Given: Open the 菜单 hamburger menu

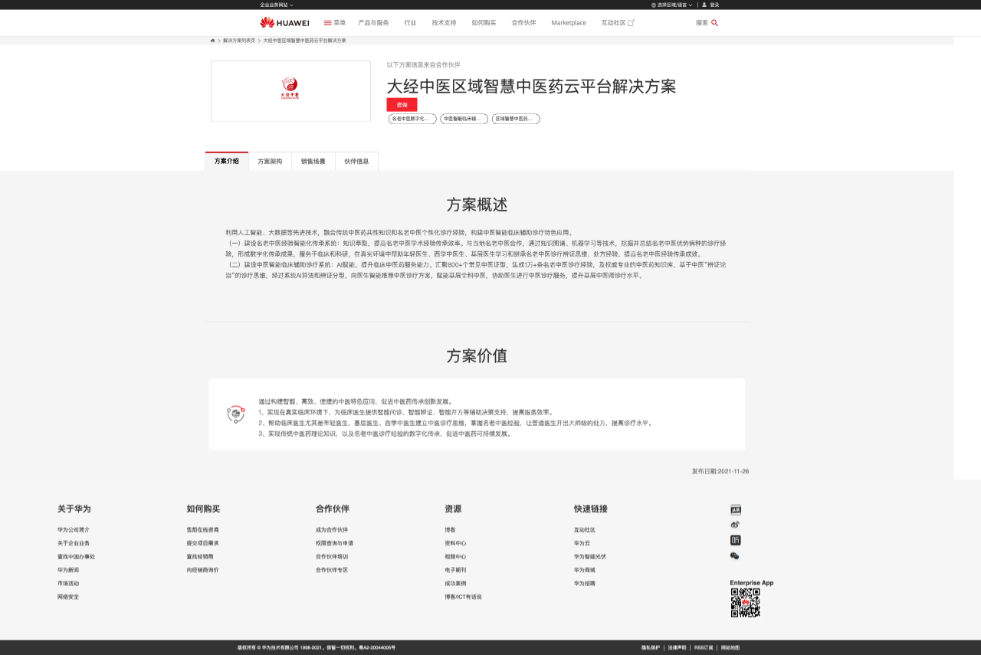Looking at the screenshot, I should pos(334,23).
